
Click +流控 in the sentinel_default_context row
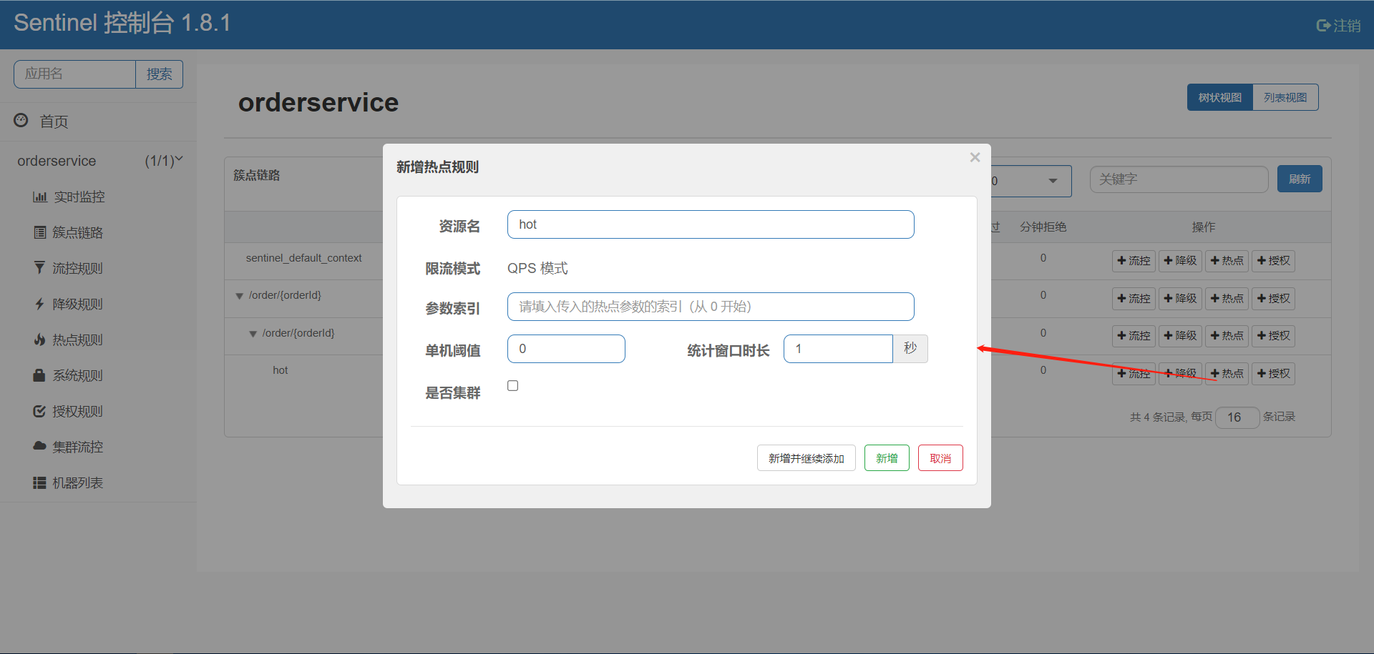[x=1134, y=261]
